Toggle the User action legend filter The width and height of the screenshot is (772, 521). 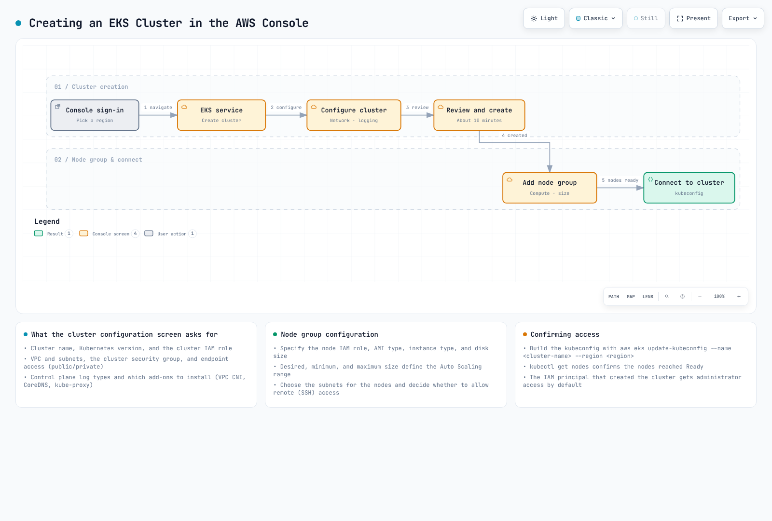[170, 233]
